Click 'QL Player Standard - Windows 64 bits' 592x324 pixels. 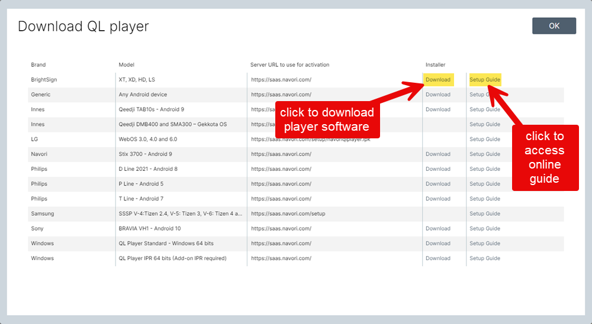[x=166, y=243]
